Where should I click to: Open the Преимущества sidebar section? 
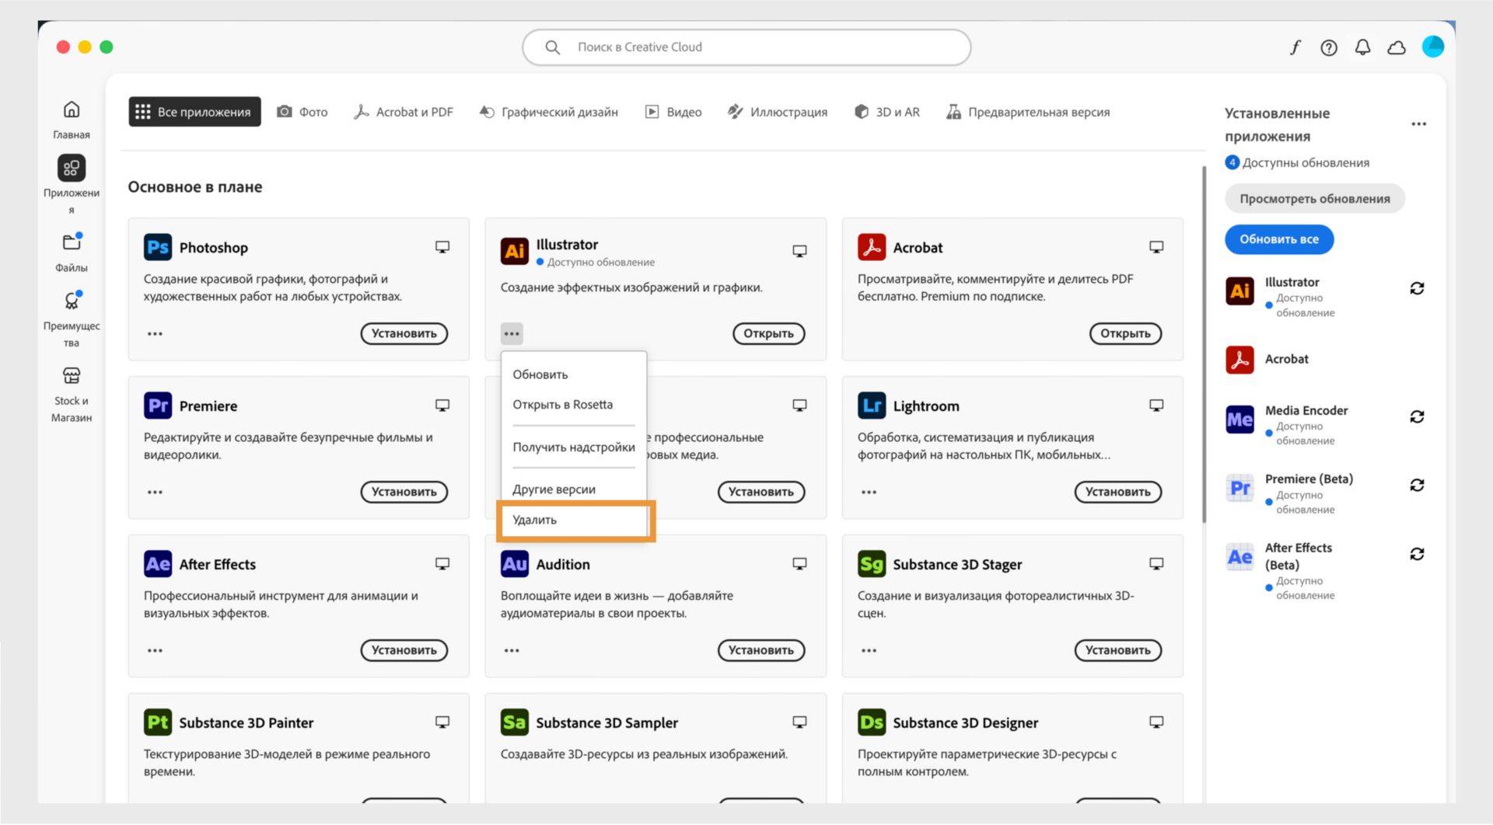click(72, 319)
